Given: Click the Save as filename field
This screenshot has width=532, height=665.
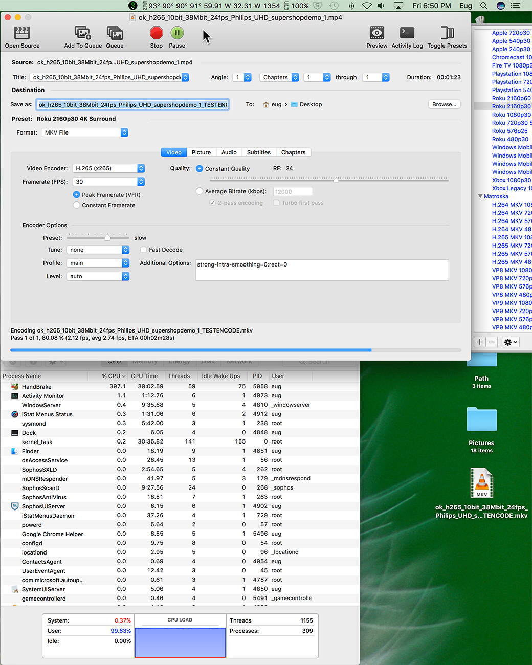Looking at the screenshot, I should pyautogui.click(x=132, y=105).
